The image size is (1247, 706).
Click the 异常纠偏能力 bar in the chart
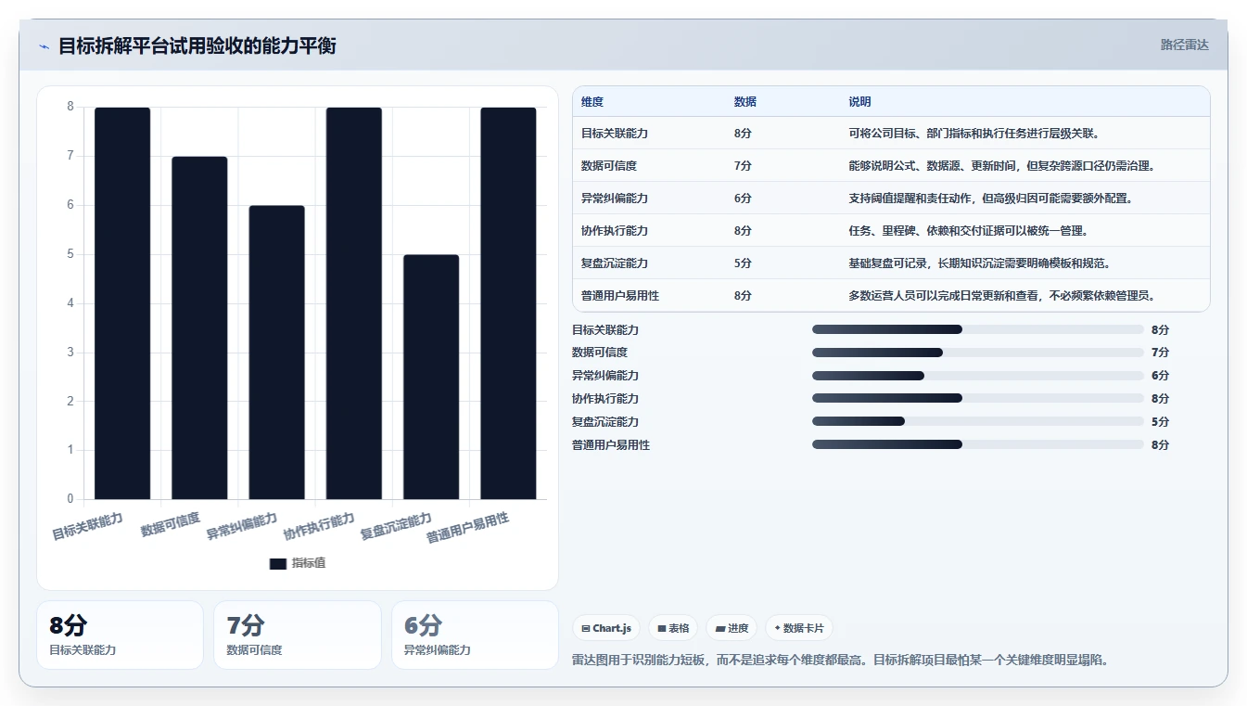pyautogui.click(x=276, y=353)
